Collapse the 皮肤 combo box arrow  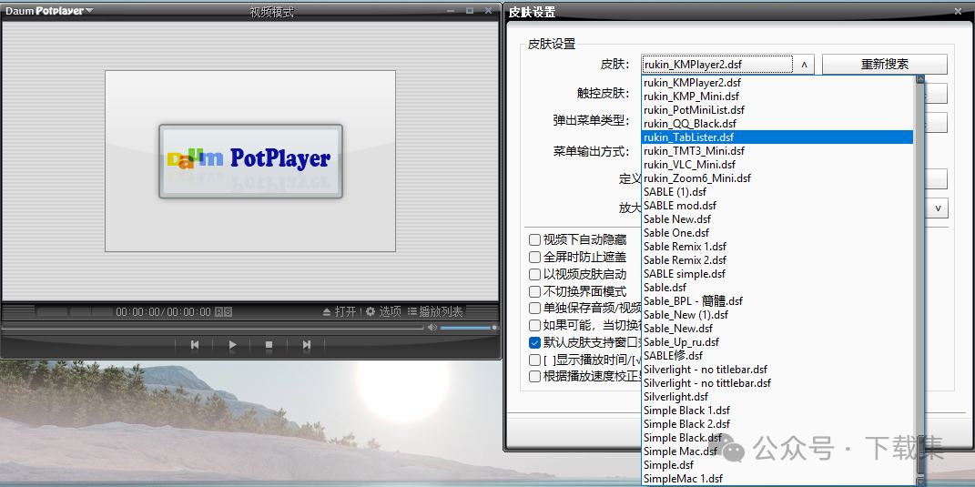click(x=804, y=64)
